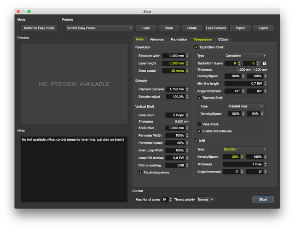Enable Vase mode checkbox
The image size is (295, 230).
(x=199, y=124)
